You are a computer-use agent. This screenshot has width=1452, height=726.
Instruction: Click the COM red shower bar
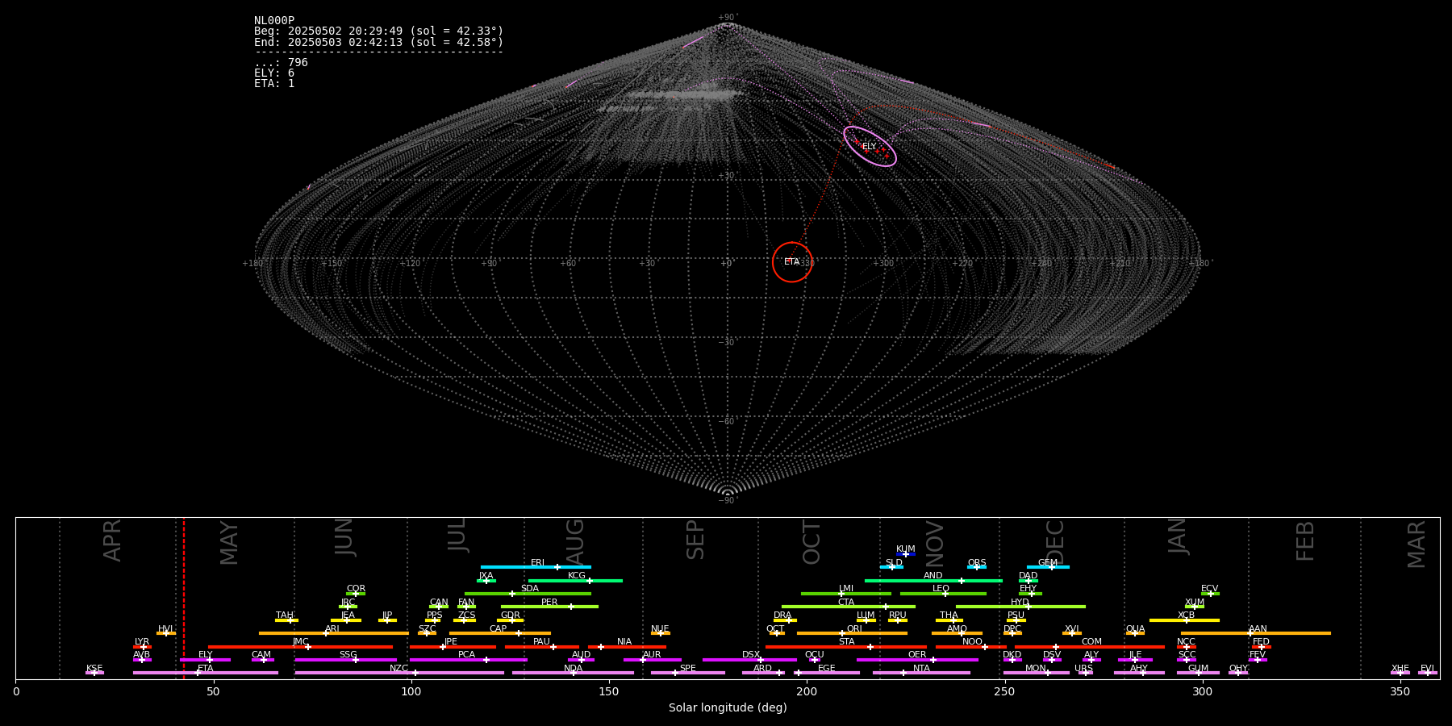1089,647
